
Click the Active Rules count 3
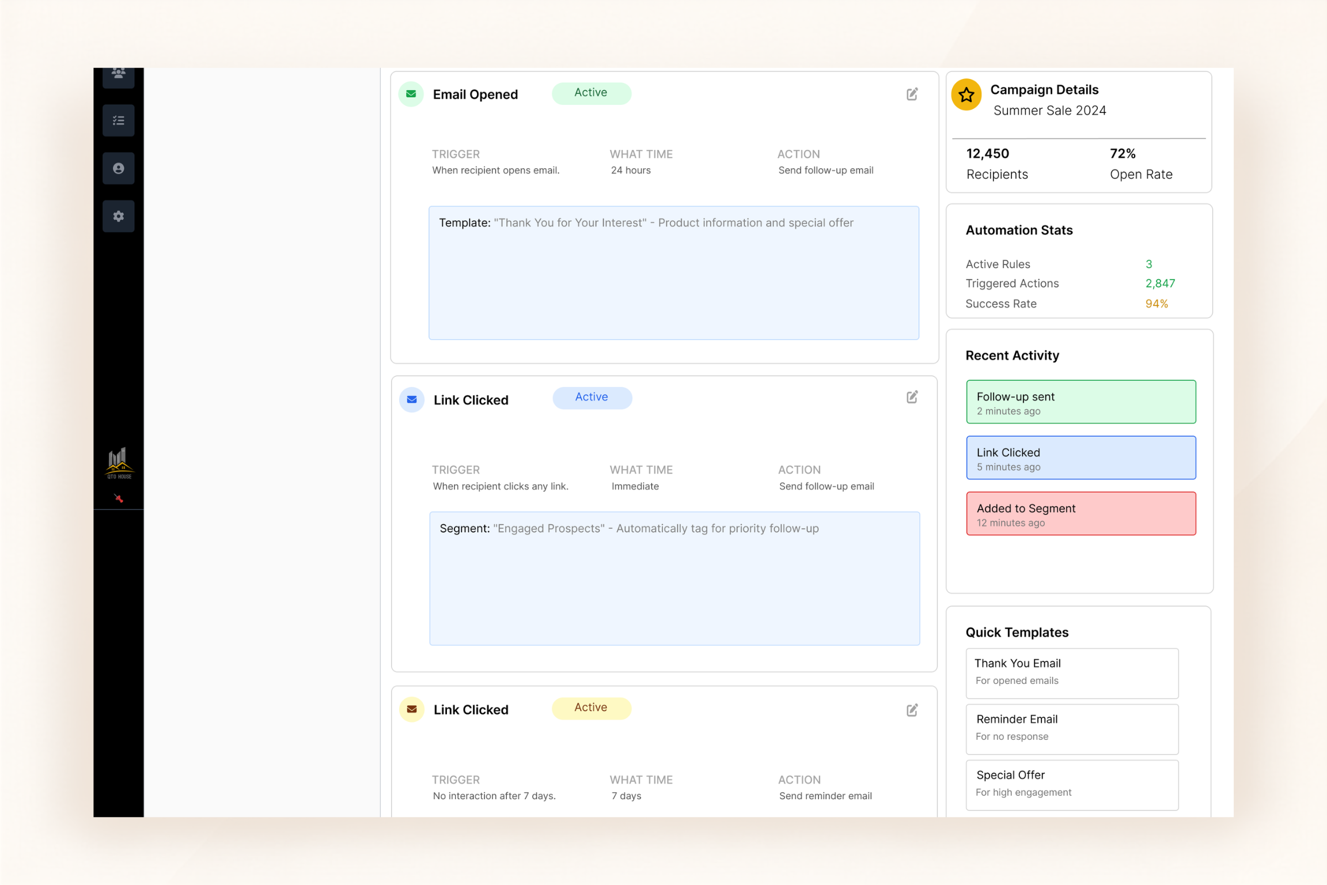click(x=1148, y=264)
